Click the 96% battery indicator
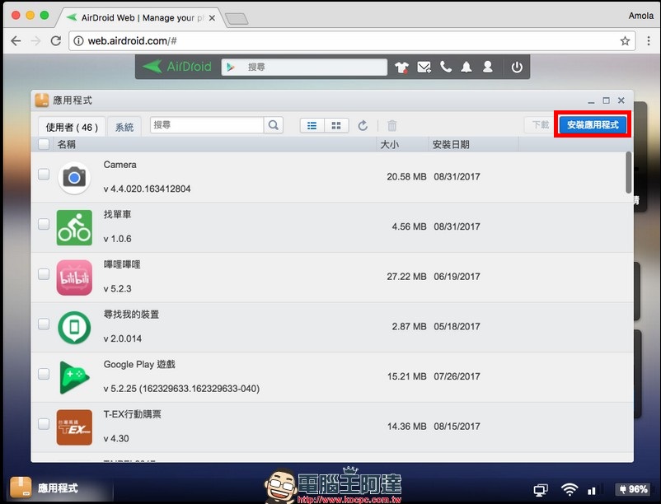 click(x=632, y=489)
